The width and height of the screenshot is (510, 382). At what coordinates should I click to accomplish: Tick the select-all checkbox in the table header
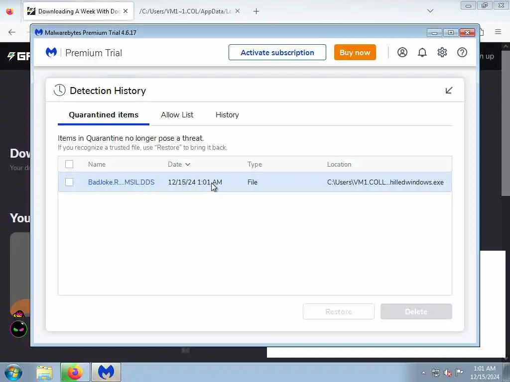tap(69, 164)
